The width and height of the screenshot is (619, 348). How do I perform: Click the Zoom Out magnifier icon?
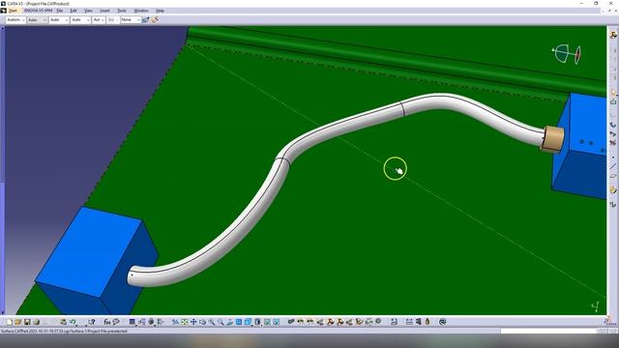coord(221,322)
